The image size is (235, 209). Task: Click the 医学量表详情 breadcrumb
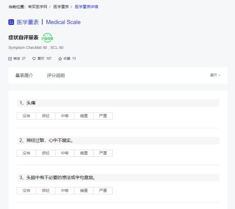point(86,7)
